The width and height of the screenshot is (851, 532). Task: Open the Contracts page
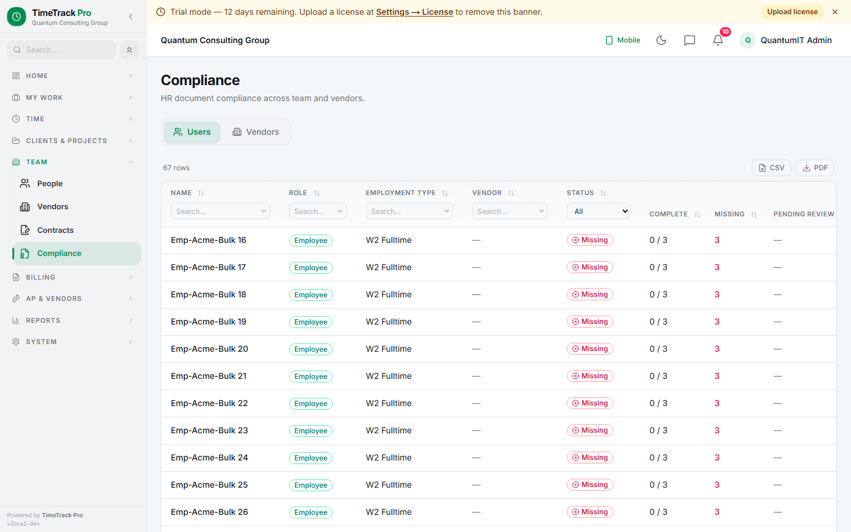[77, 230]
